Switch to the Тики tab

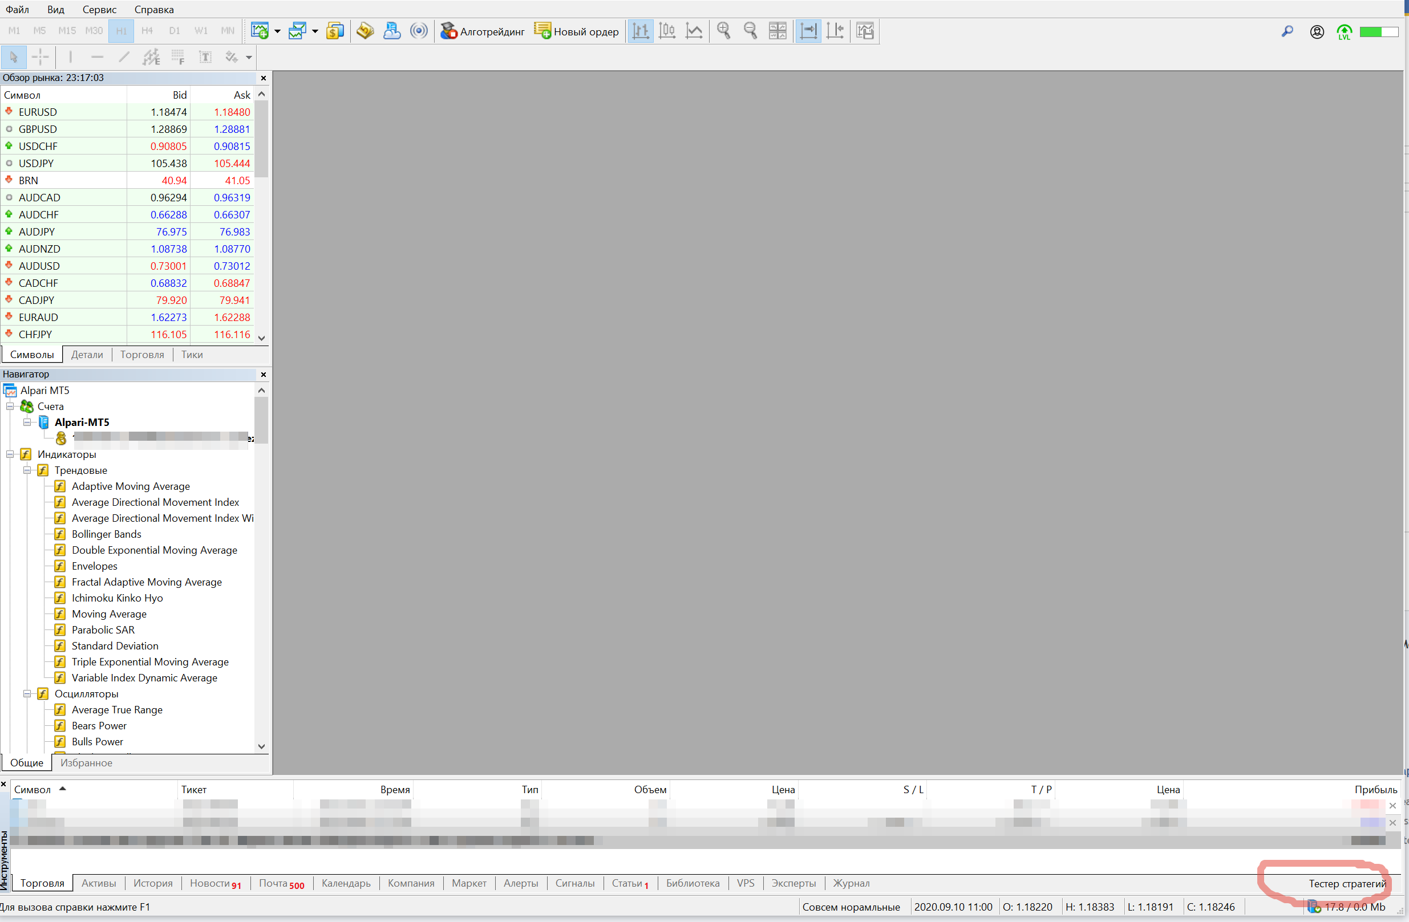(x=192, y=355)
